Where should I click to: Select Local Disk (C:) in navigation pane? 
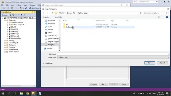[x=52, y=36]
